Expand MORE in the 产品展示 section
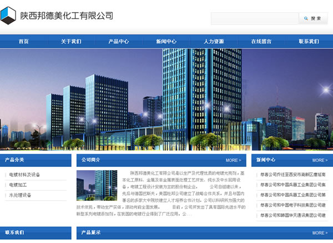This screenshot has height=243, width=333. pos(320,233)
